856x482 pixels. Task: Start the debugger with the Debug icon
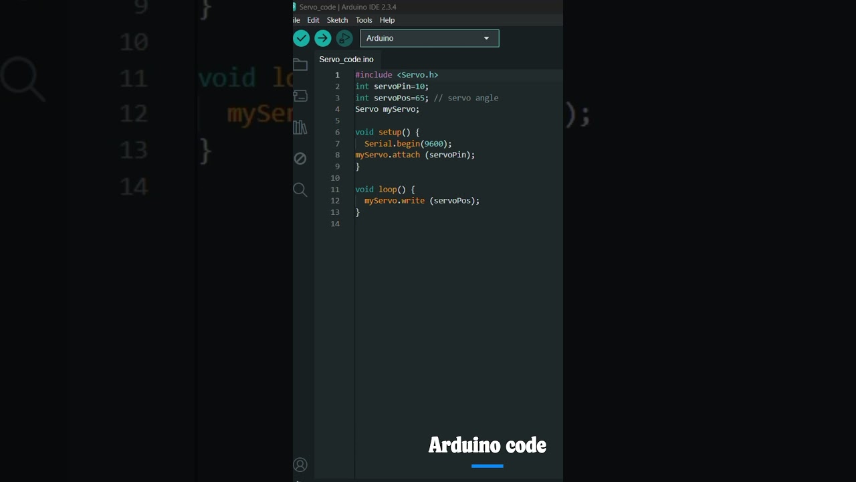tap(344, 38)
